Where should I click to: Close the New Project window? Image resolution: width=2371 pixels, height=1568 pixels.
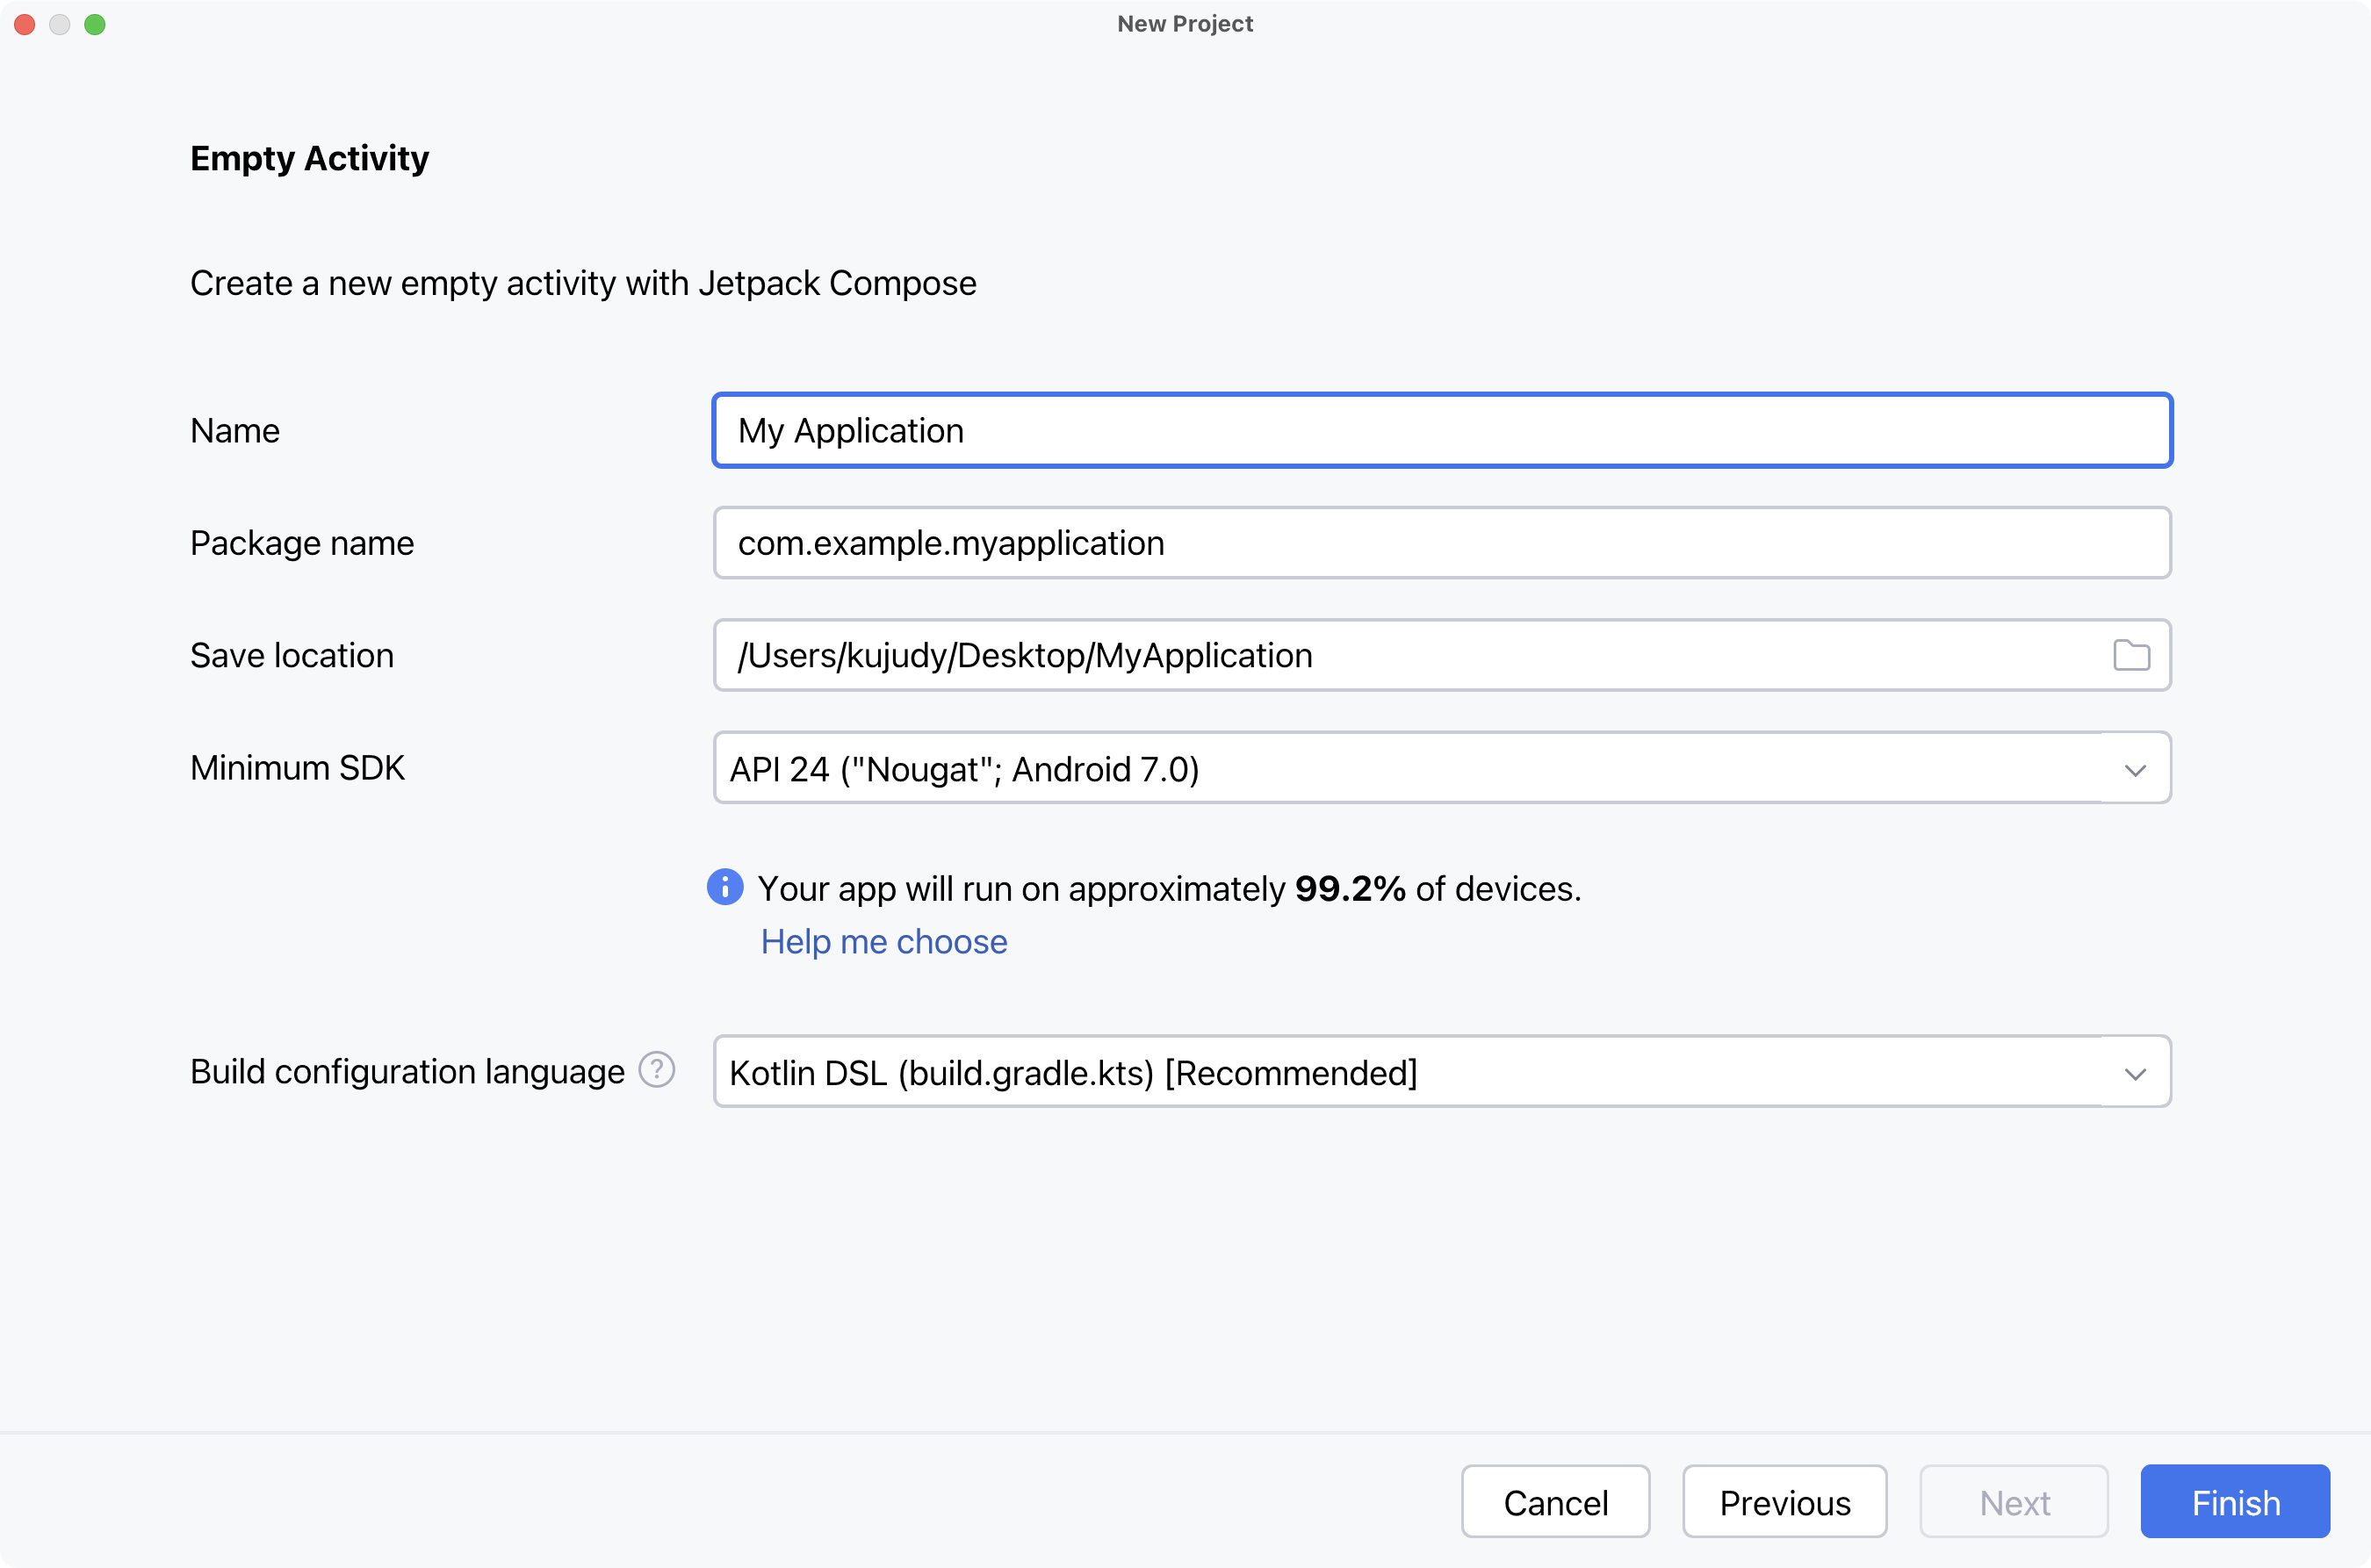click(25, 24)
